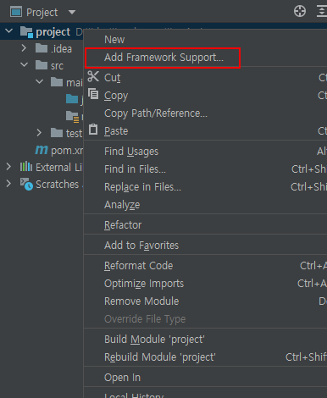Expand External Libraries node
327x398 pixels.
coord(8,167)
